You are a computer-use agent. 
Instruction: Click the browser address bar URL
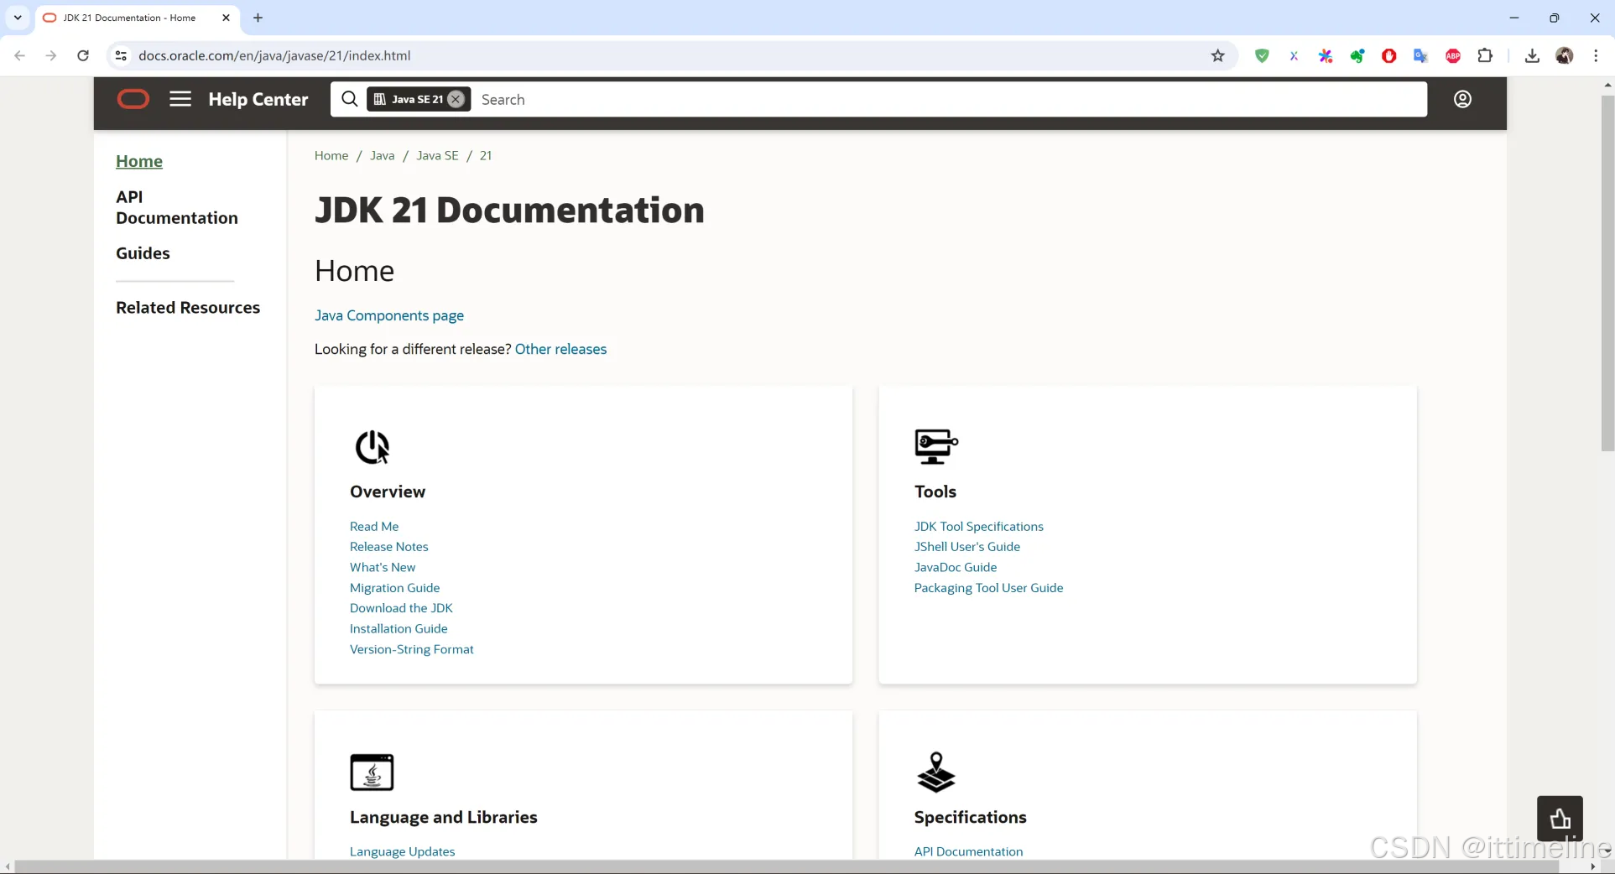tap(274, 55)
